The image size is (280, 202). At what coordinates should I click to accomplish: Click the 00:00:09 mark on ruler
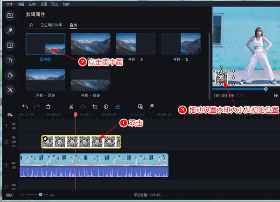109,115
